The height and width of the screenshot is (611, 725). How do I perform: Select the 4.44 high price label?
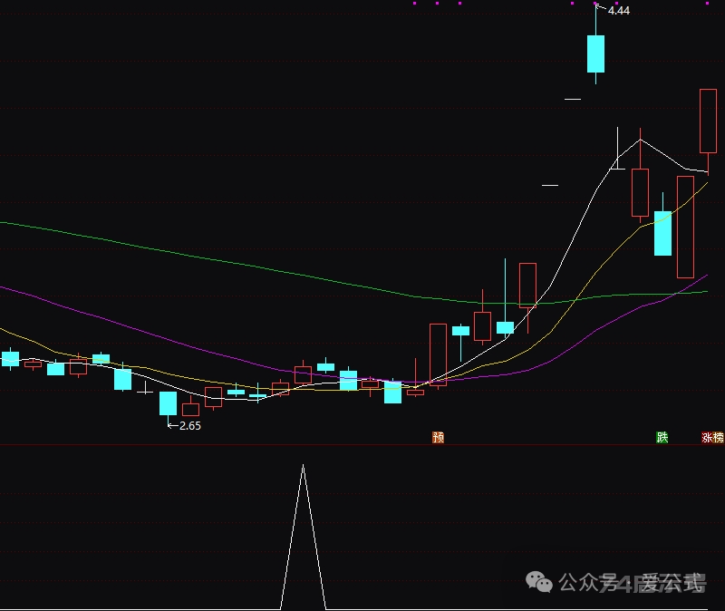point(619,10)
